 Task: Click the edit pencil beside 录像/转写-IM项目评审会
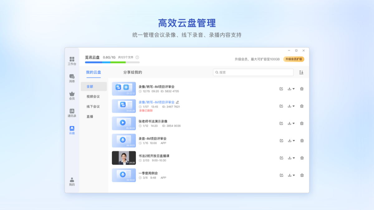pyautogui.click(x=177, y=102)
